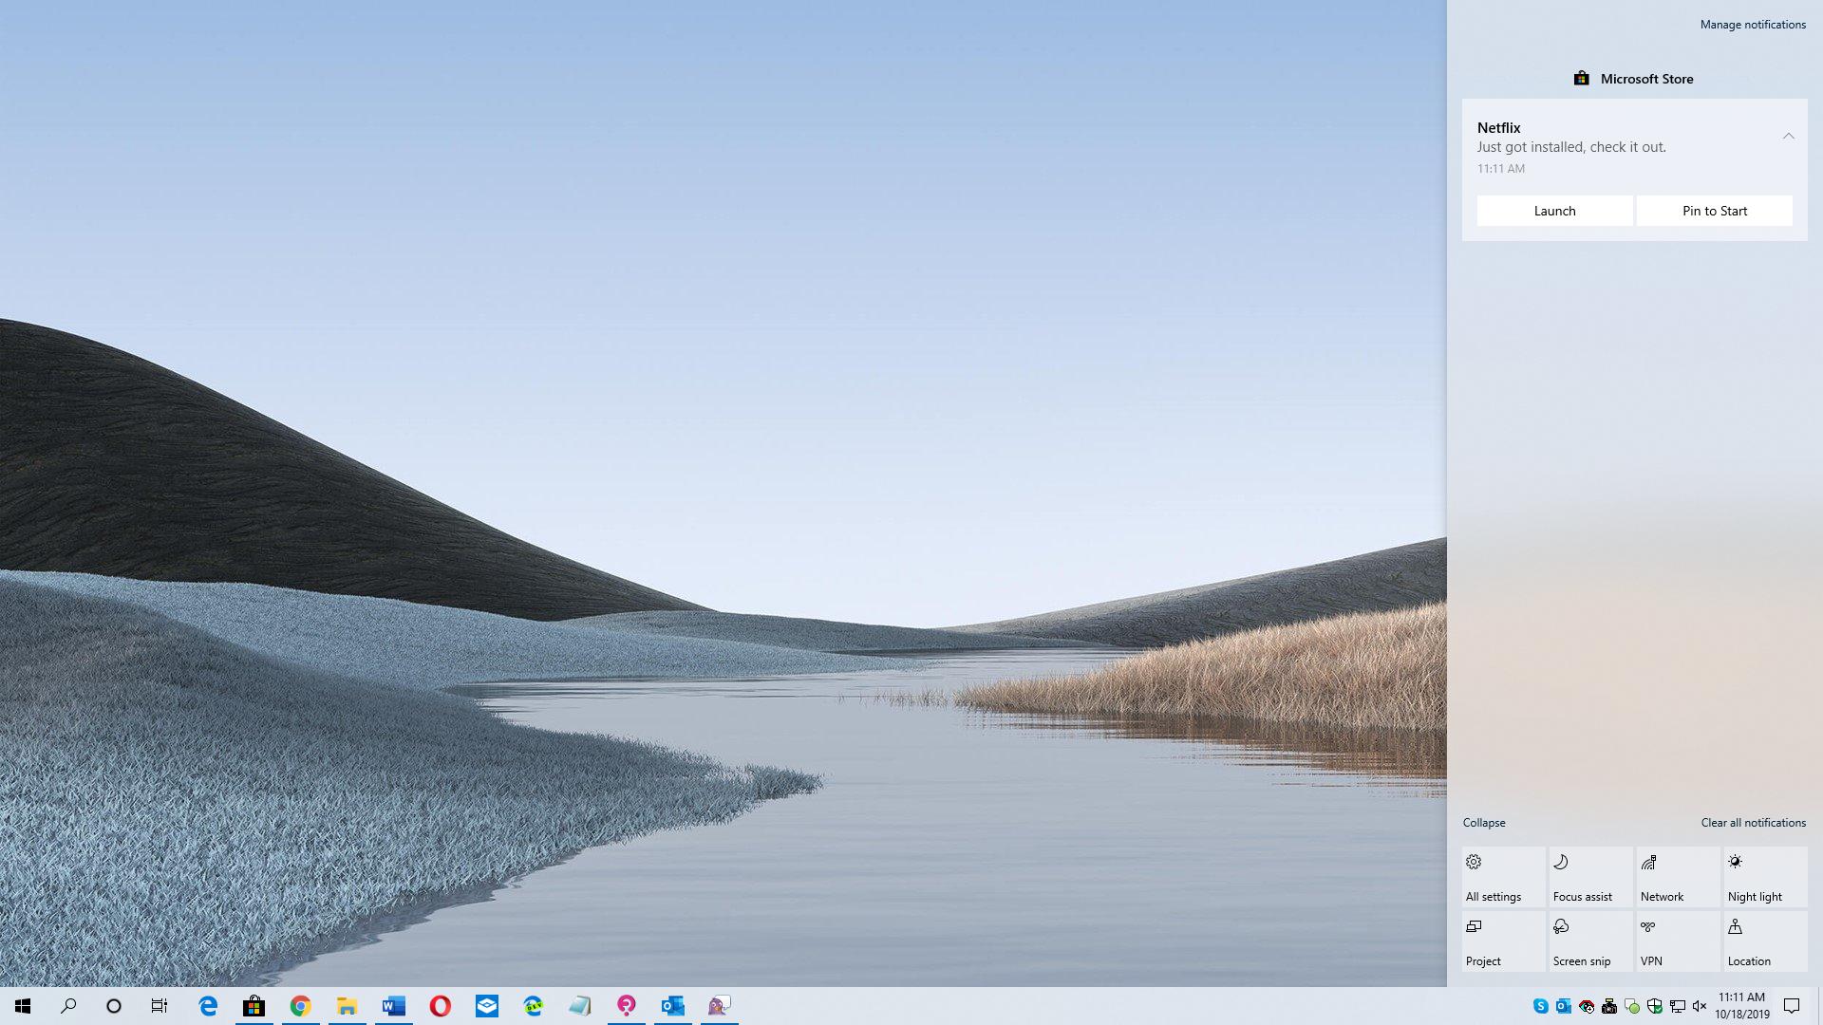Launch the Netflix app

click(x=1554, y=211)
